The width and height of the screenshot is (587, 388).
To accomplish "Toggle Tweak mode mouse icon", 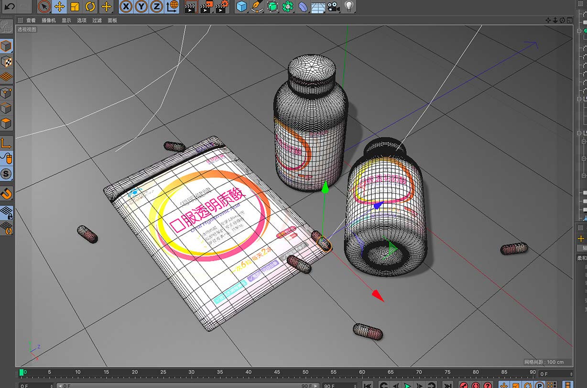I will point(6,158).
